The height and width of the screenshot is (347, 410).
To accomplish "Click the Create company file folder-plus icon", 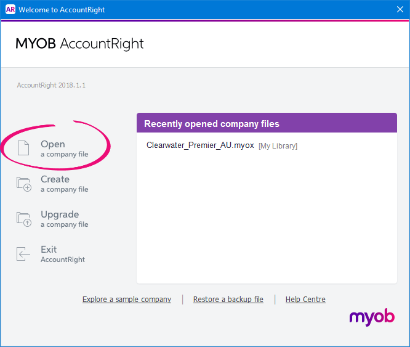I will (23, 184).
